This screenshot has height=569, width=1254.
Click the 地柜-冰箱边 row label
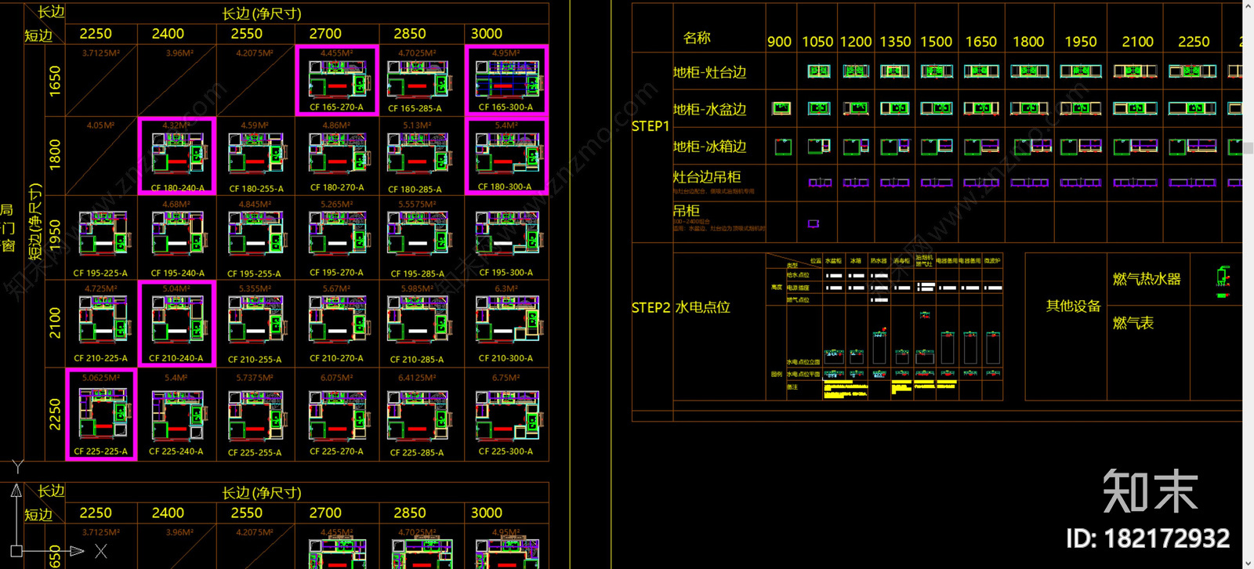(709, 146)
